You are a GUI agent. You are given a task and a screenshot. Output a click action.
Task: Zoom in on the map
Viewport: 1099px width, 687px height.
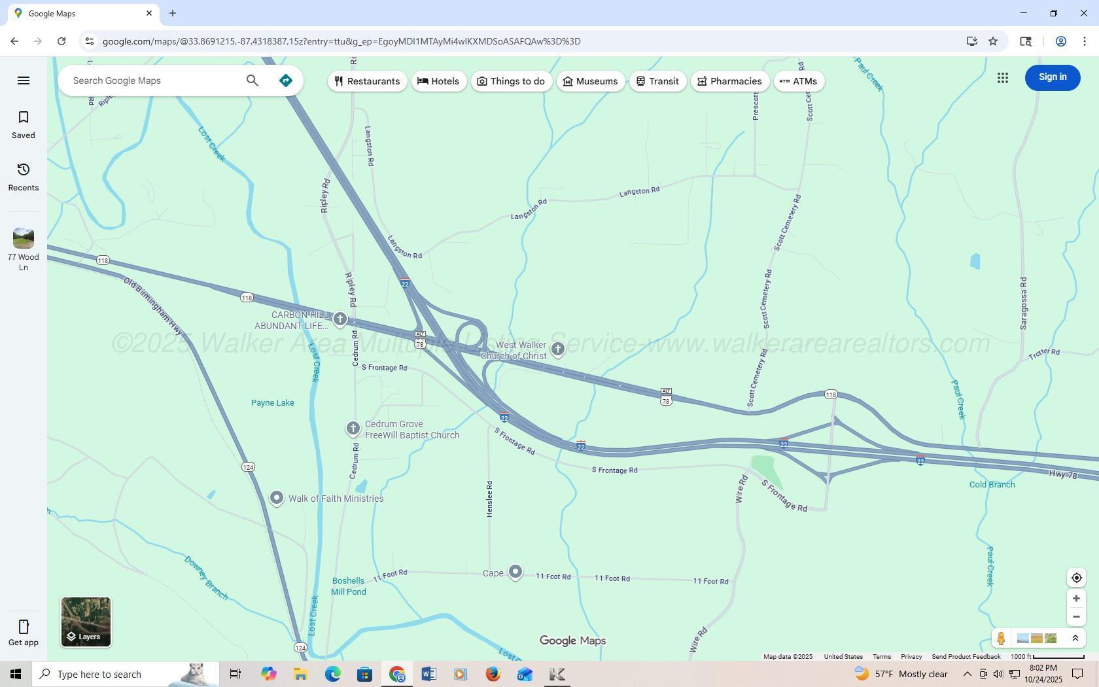pos(1076,599)
